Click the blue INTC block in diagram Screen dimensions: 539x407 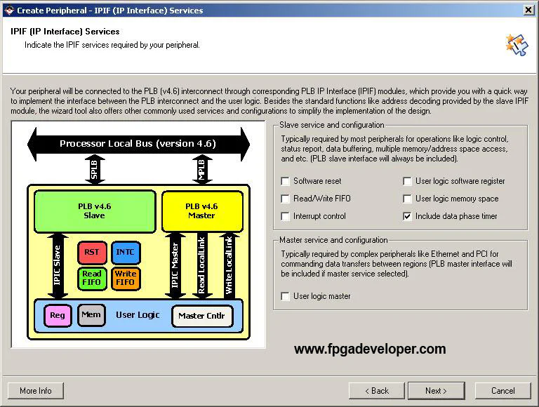tap(125, 252)
